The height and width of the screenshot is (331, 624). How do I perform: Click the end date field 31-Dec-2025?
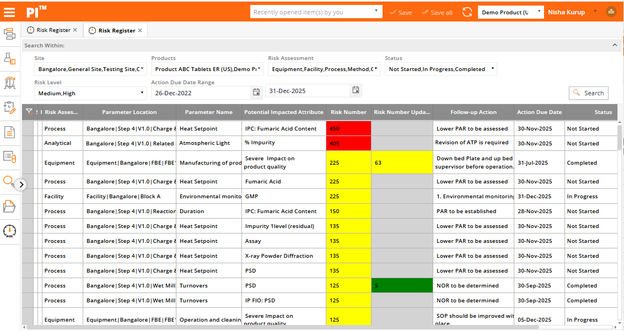tap(308, 91)
